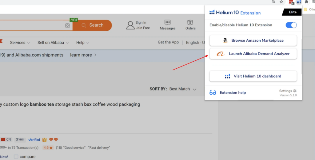Click the Helium 10 bars icon on dashboard button
Viewport: 315px width, 160px height.
click(x=227, y=76)
